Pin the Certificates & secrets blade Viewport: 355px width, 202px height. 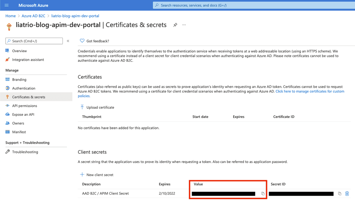coord(175,25)
